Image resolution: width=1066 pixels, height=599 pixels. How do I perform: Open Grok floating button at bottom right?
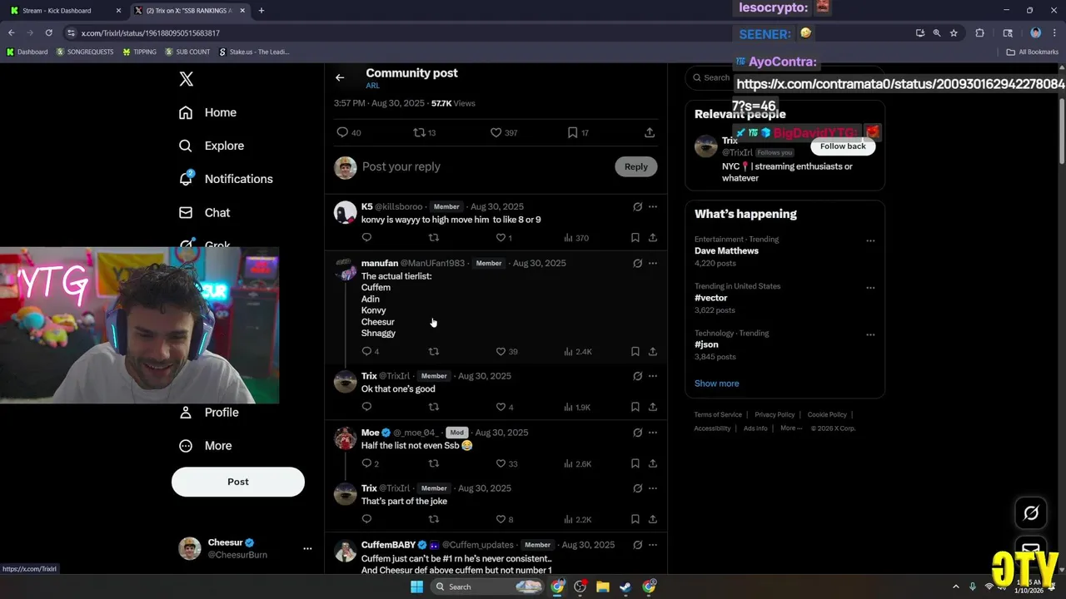pos(1031,513)
